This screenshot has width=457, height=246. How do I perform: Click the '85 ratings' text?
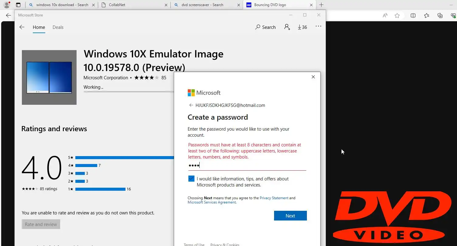coord(48,189)
